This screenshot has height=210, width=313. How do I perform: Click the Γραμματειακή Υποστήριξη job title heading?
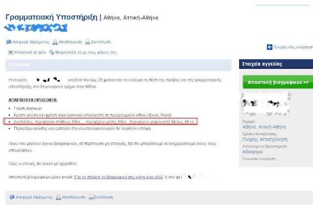(51, 17)
